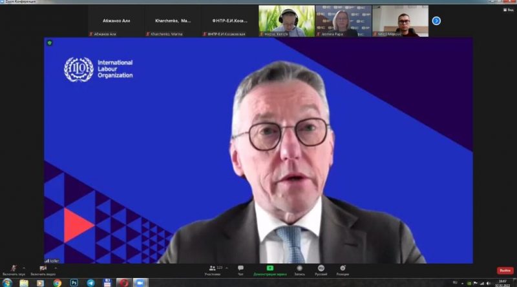Screen dimensions: 517x287
Task: Click the main speaker video
Action: click(258, 150)
